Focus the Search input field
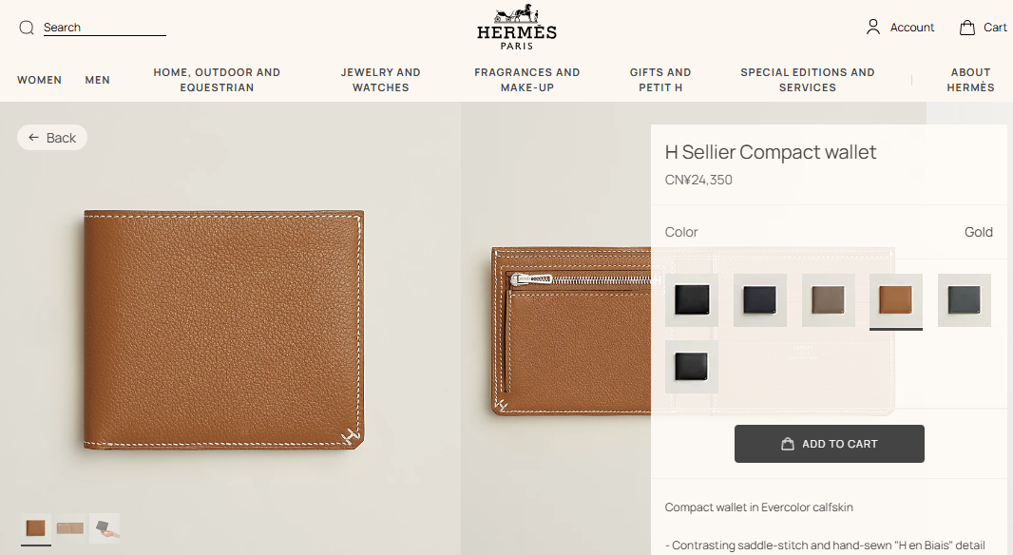Screen dimensions: 1013x555 tap(105, 28)
